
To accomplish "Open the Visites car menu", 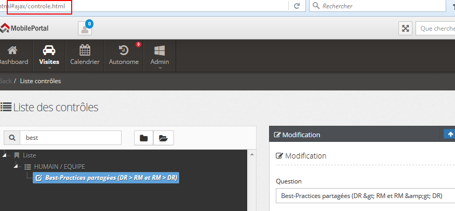I will pos(49,56).
